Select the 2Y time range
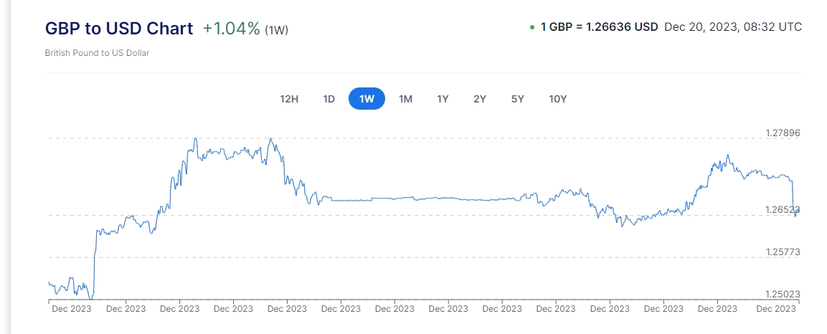The image size is (827, 334). click(480, 99)
